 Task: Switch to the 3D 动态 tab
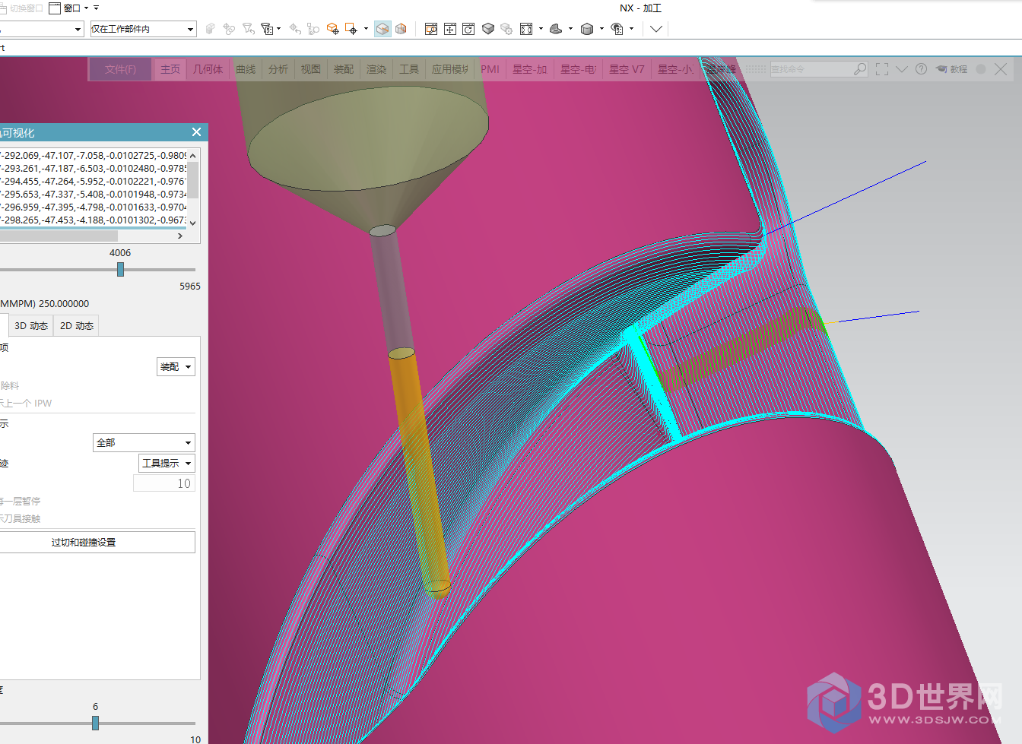[31, 326]
